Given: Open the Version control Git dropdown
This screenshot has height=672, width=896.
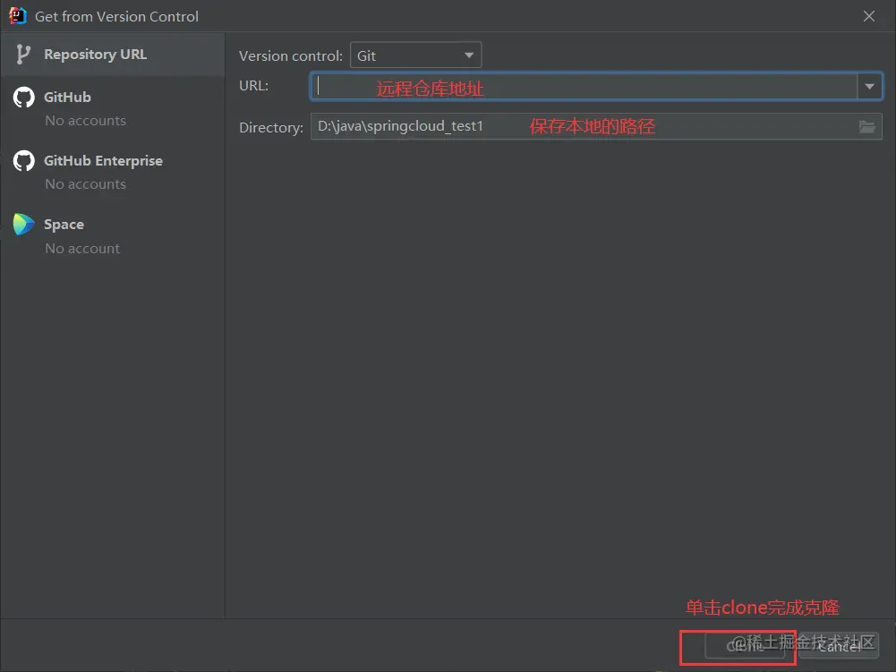Looking at the screenshot, I should click(x=415, y=55).
